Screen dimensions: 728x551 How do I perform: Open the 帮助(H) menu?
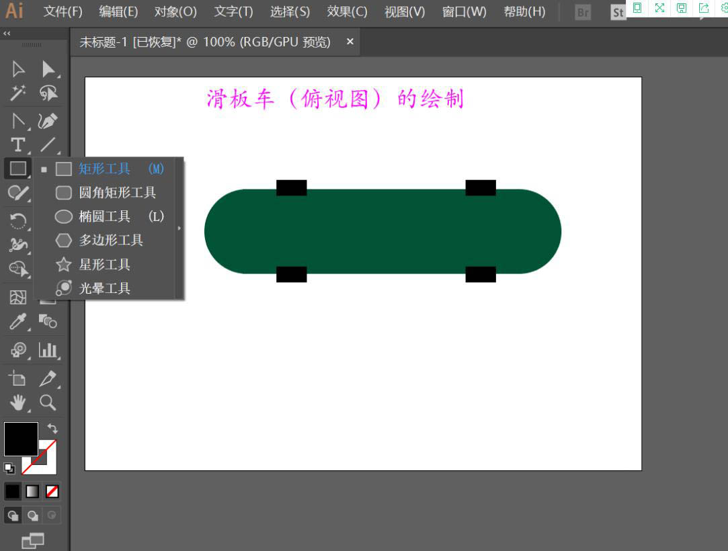[x=524, y=11]
